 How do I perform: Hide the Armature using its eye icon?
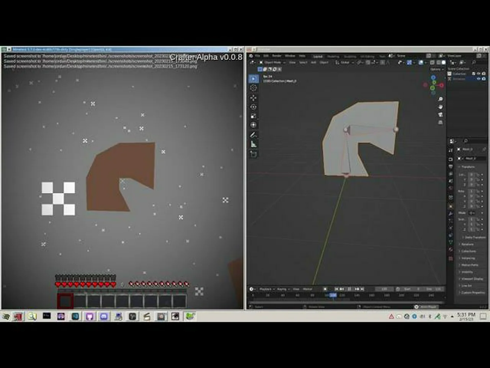(x=479, y=79)
